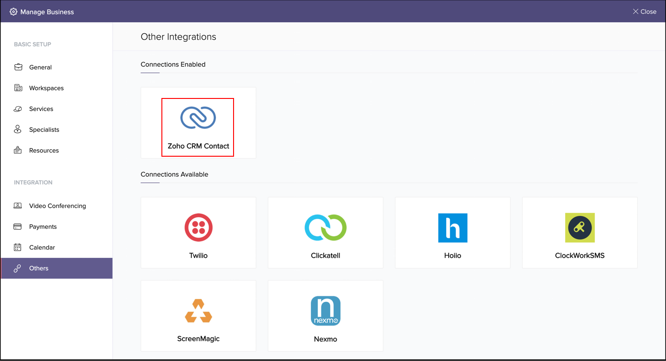Image resolution: width=666 pixels, height=361 pixels.
Task: Open the Clickatell integration
Action: (x=325, y=233)
